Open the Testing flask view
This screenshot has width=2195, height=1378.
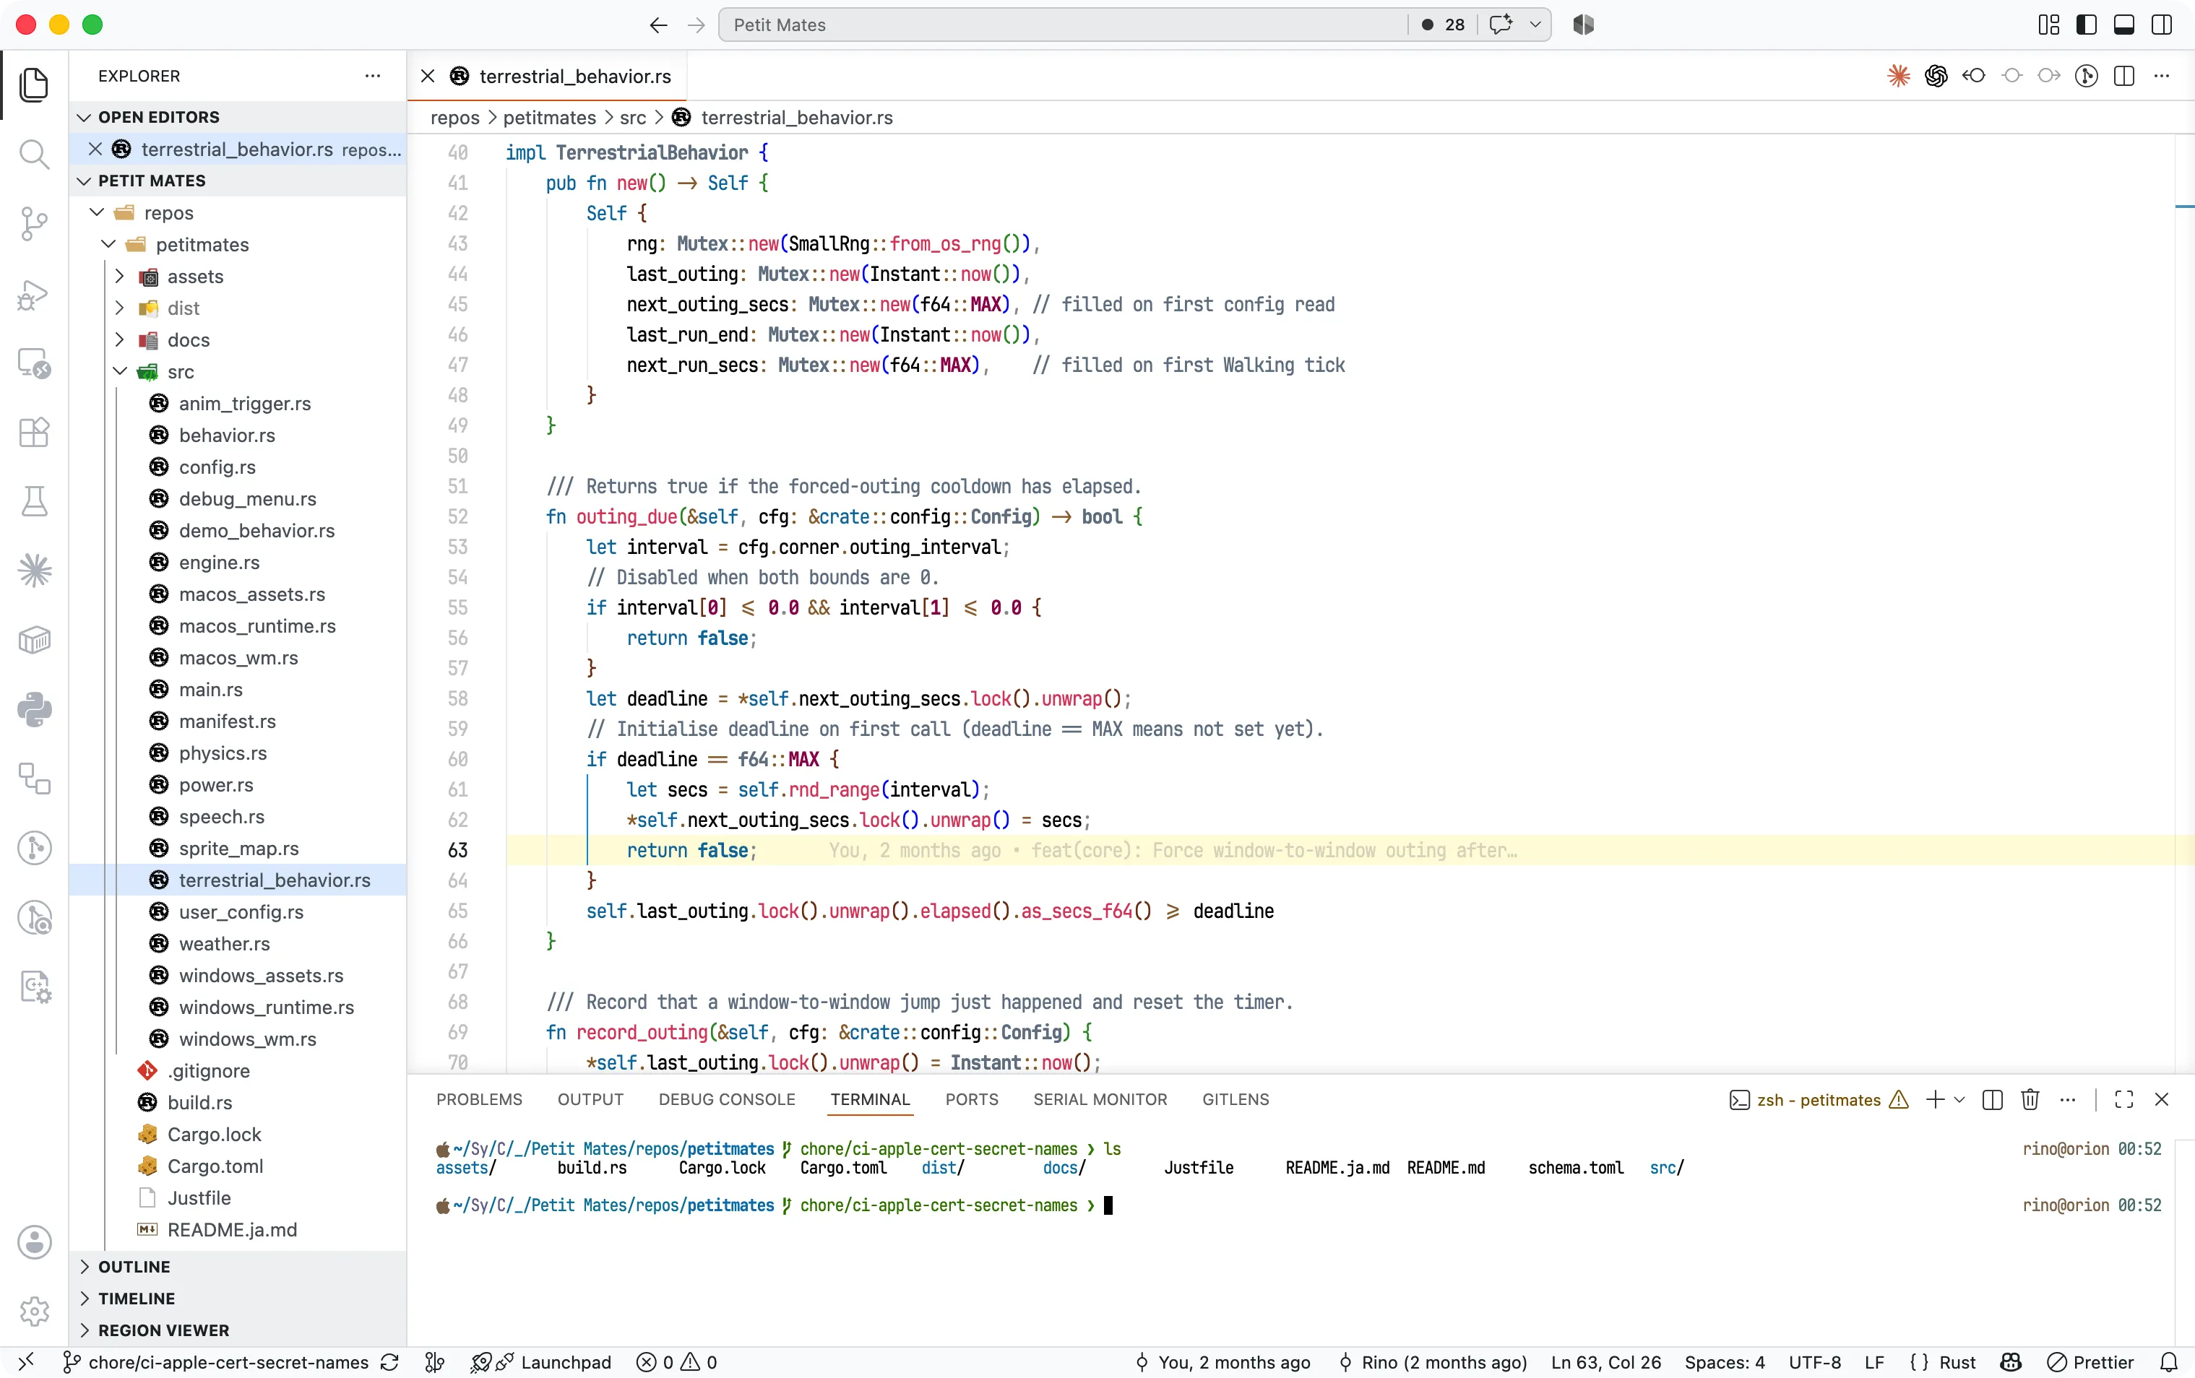coord(34,501)
